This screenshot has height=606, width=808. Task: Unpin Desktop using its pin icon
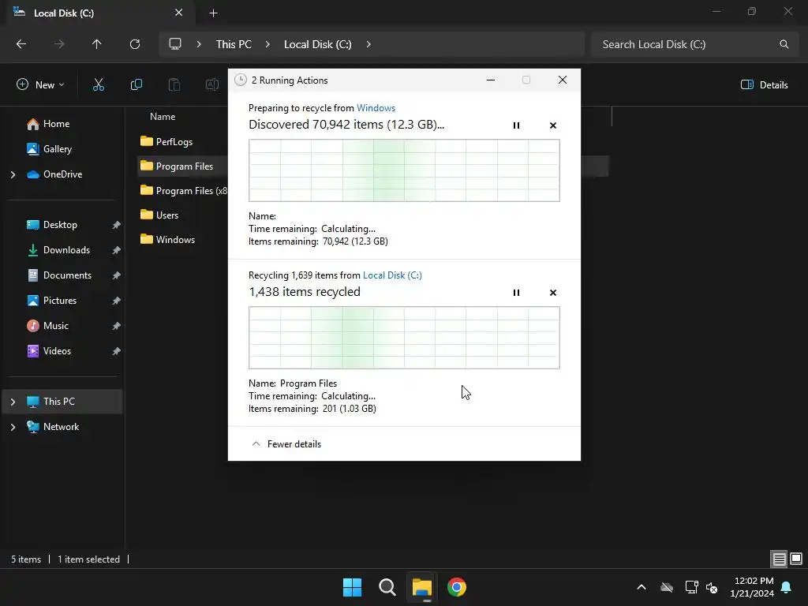pos(117,225)
